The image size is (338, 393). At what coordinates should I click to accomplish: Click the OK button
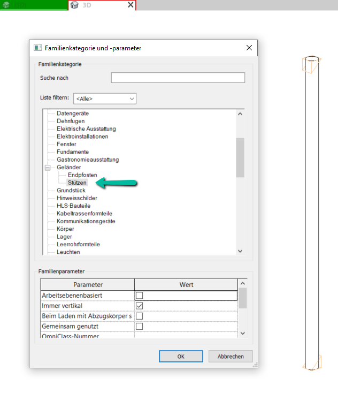click(181, 356)
